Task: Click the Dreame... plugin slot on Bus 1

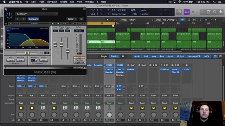Action: click(131, 69)
